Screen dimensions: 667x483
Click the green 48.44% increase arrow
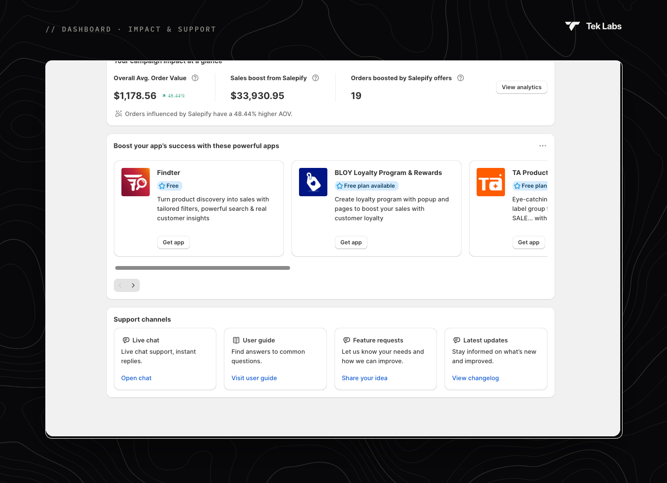pos(164,96)
